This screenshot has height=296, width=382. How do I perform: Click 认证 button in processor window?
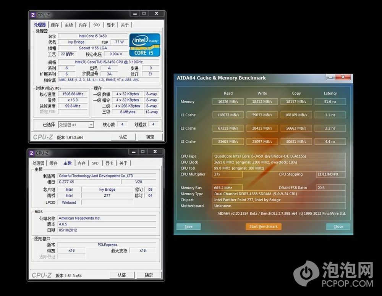pyautogui.click(x=123, y=137)
